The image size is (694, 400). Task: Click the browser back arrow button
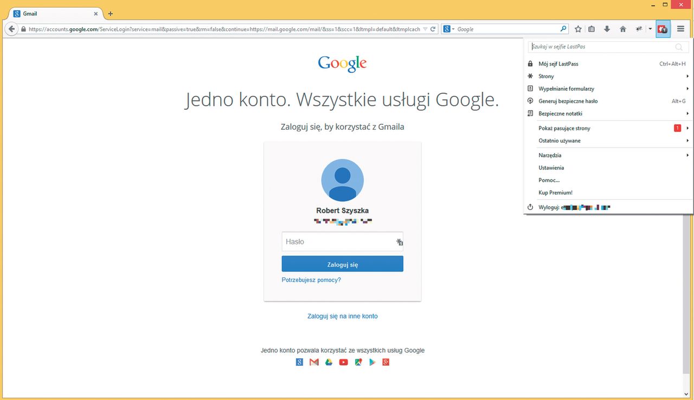click(11, 29)
